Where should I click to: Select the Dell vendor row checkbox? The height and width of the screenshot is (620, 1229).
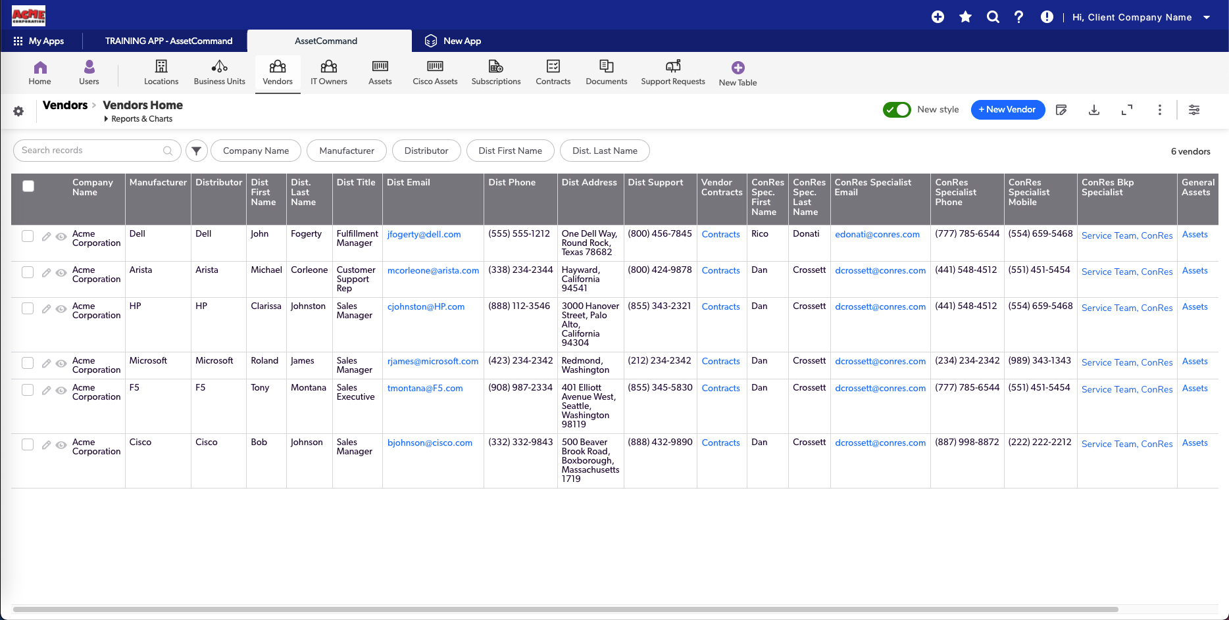(28, 236)
